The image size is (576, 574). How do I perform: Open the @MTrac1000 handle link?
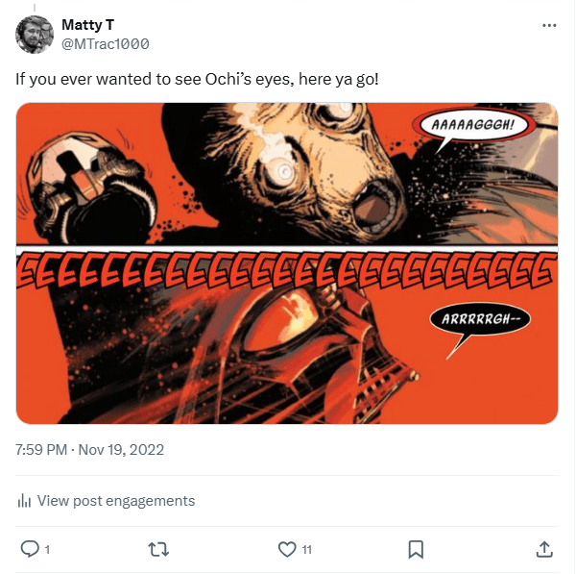pos(105,44)
